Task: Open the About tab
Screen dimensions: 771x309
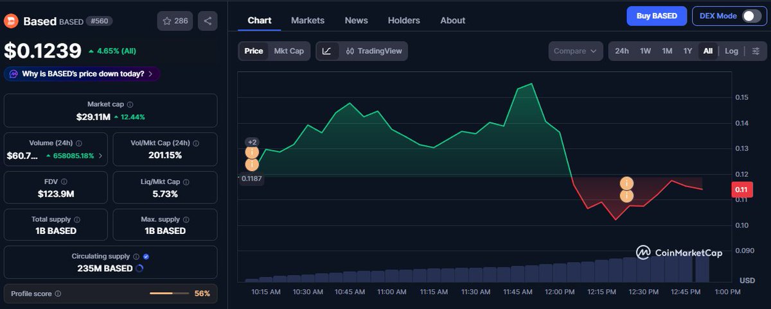Action: [x=453, y=21]
